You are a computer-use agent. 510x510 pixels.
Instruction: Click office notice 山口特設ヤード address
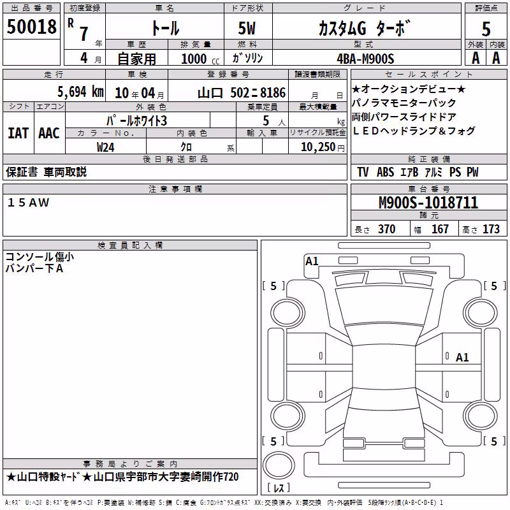tap(122, 477)
